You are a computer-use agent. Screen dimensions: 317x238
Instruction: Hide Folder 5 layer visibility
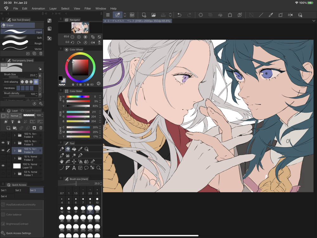[x=3, y=143]
